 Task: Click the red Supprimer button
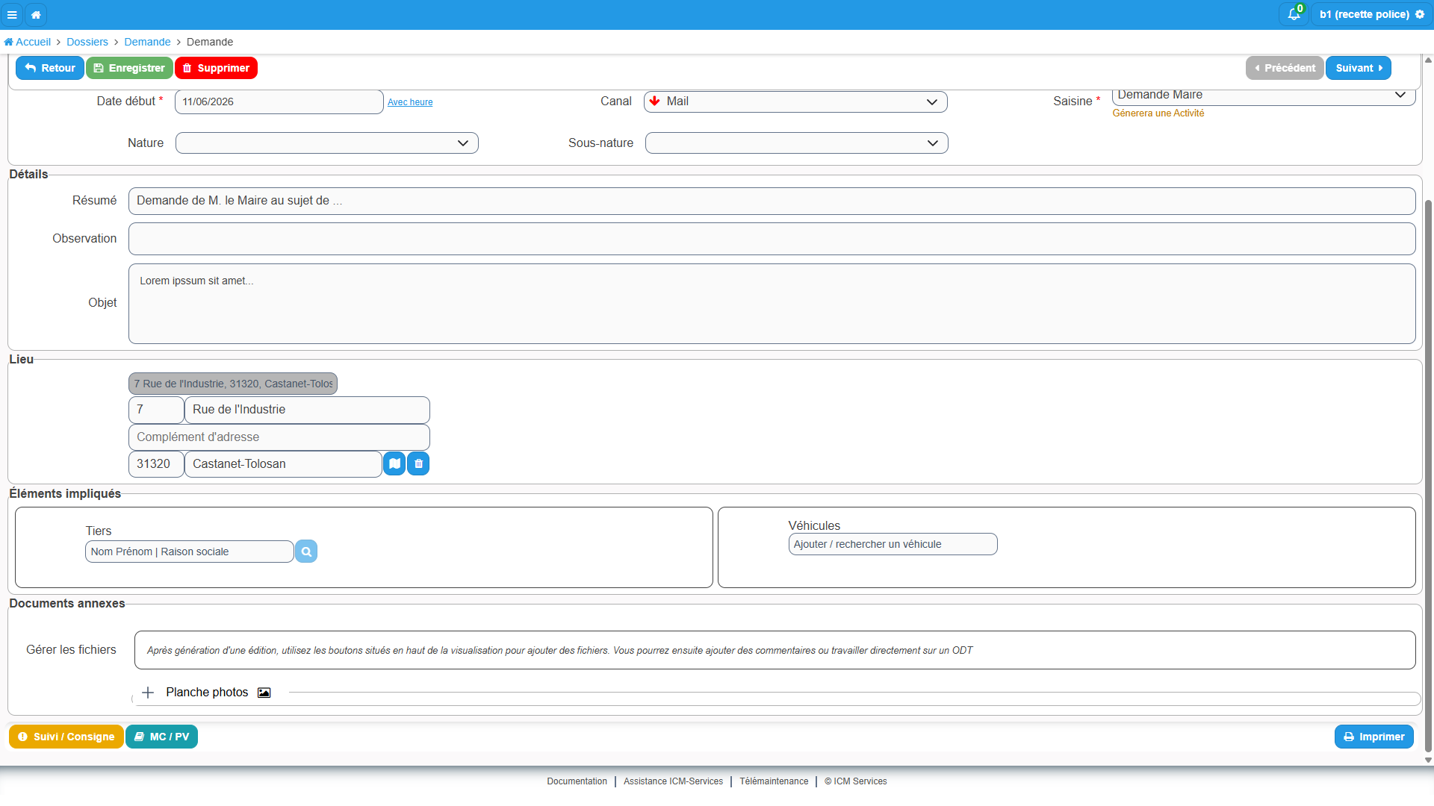pos(217,68)
